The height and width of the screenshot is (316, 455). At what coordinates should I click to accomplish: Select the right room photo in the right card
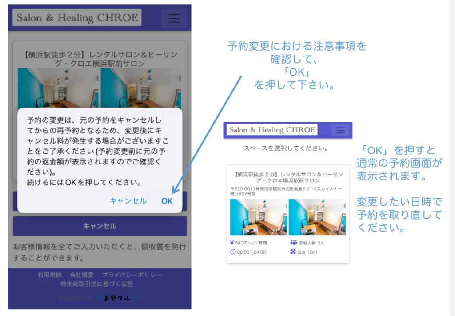point(317,217)
